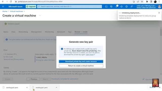The image size is (162, 91).
Task: Click Download private key and create resource
Action: point(81,61)
